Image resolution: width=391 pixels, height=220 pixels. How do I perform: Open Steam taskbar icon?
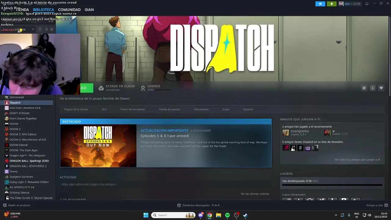click(245, 215)
